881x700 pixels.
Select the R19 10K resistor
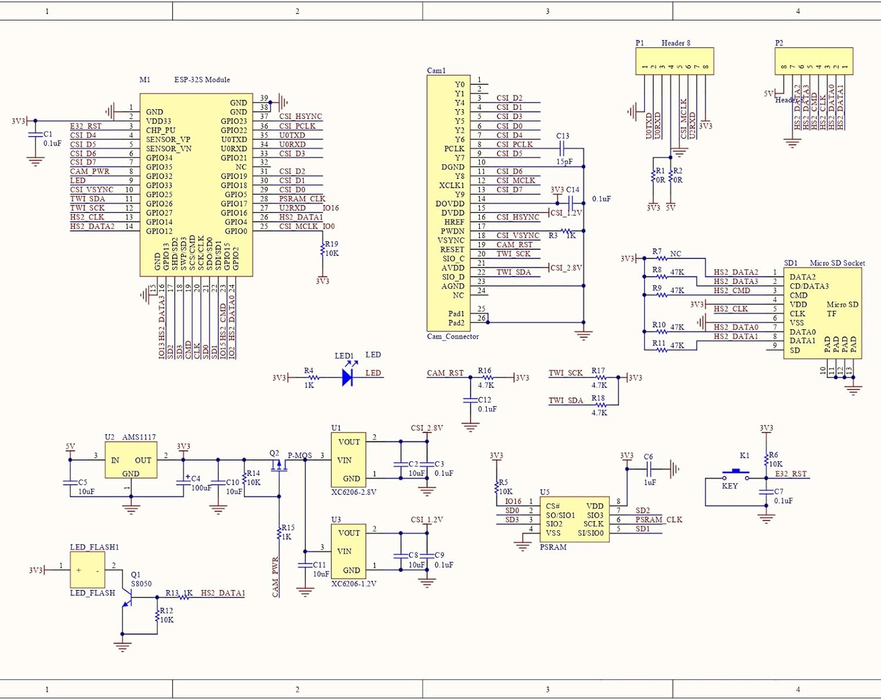[x=322, y=250]
